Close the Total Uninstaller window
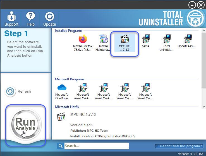206x156 pixels. (201, 5)
